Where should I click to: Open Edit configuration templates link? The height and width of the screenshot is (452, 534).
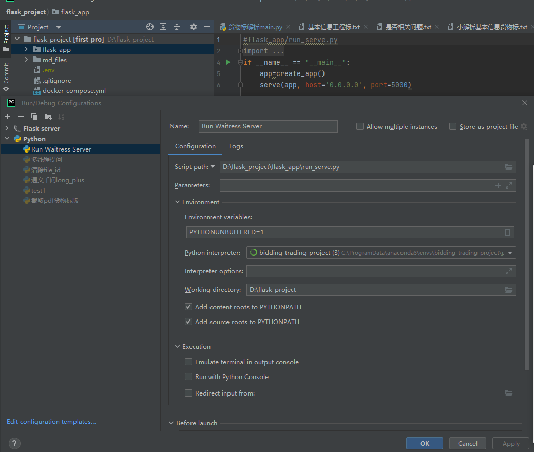(51, 422)
